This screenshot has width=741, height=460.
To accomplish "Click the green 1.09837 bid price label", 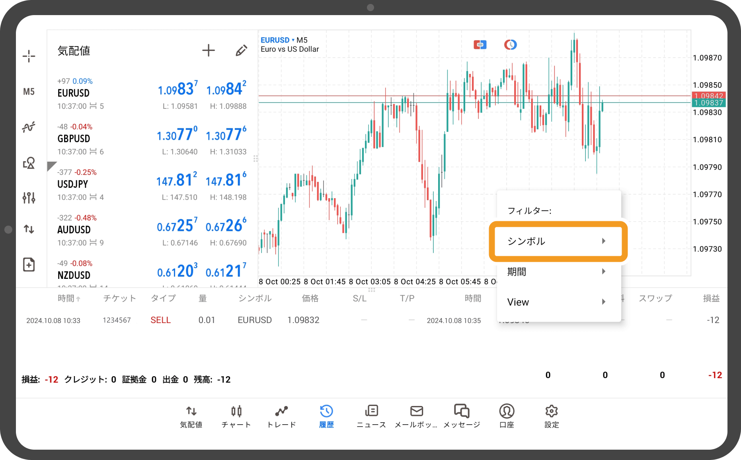I will pos(709,103).
